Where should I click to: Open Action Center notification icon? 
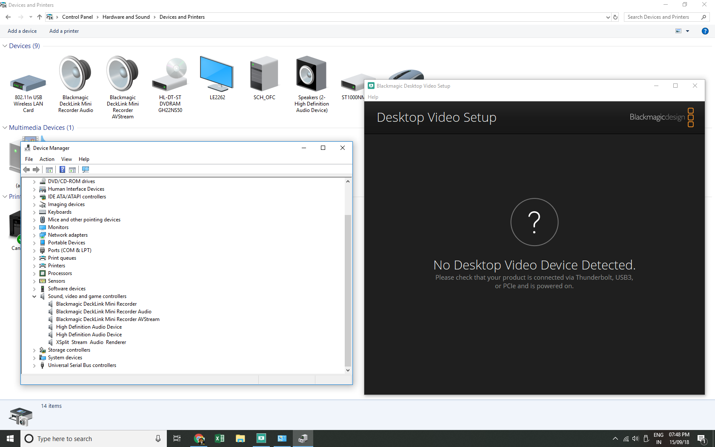[x=702, y=439]
